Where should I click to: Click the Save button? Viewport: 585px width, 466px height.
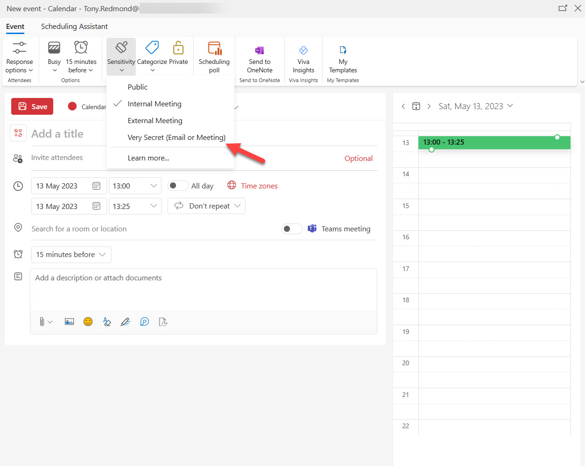click(32, 106)
